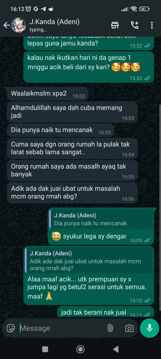The height and width of the screenshot is (359, 161).
Task: Tap Android back triangle navigation button
Action: [x=116, y=349]
